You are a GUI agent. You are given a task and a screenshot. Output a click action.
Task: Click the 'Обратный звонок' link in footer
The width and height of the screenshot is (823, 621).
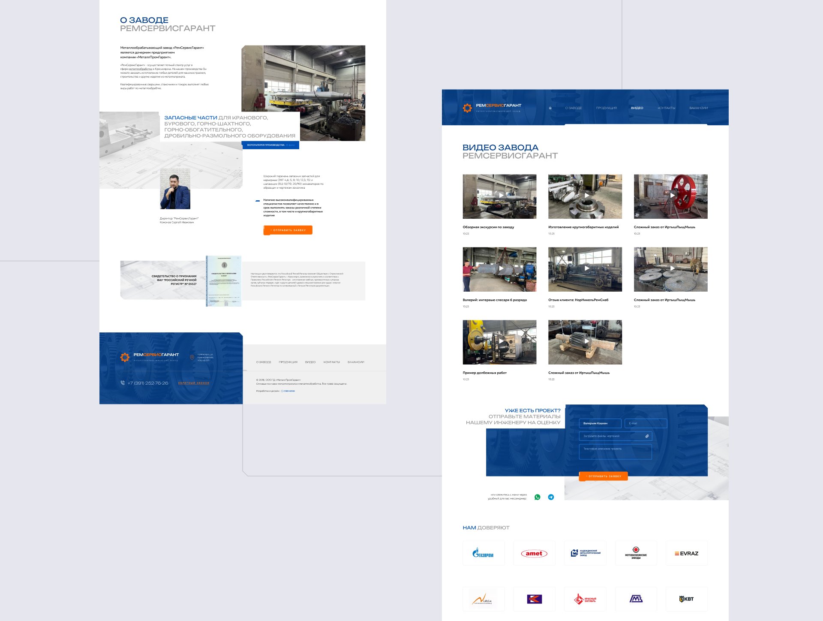pyautogui.click(x=194, y=383)
